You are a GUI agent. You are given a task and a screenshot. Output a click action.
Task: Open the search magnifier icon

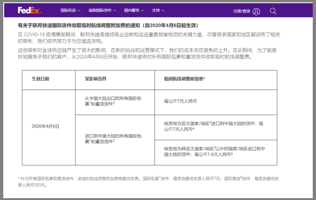tap(273, 11)
